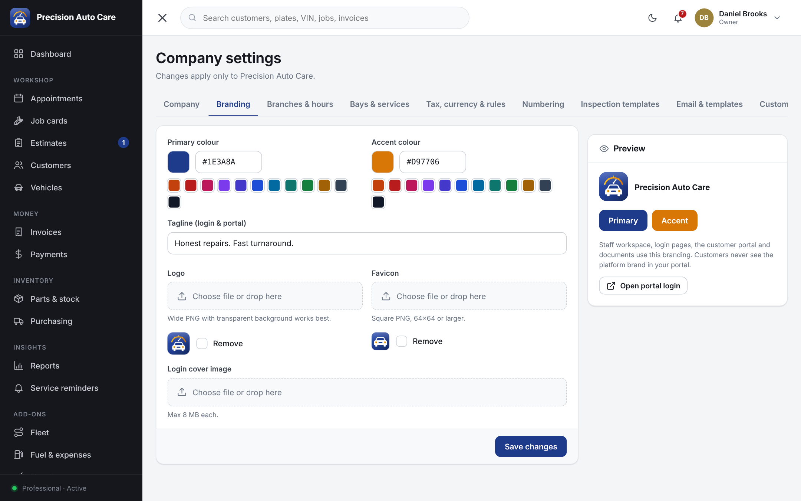The width and height of the screenshot is (801, 501).
Task: Open Invoices in the sidebar
Action: (x=71, y=232)
